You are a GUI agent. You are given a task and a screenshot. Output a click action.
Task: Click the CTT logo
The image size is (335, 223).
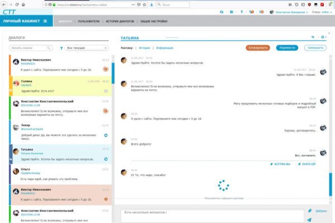pyautogui.click(x=9, y=12)
